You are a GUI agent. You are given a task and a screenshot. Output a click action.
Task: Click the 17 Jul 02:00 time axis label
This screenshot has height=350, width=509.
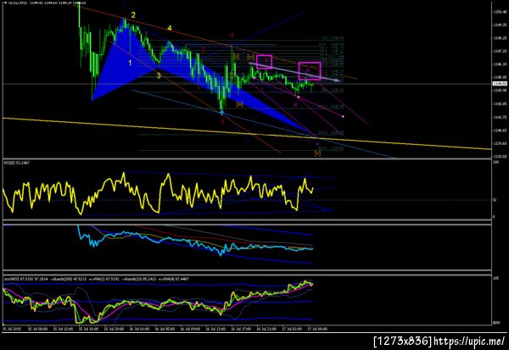click(291, 329)
